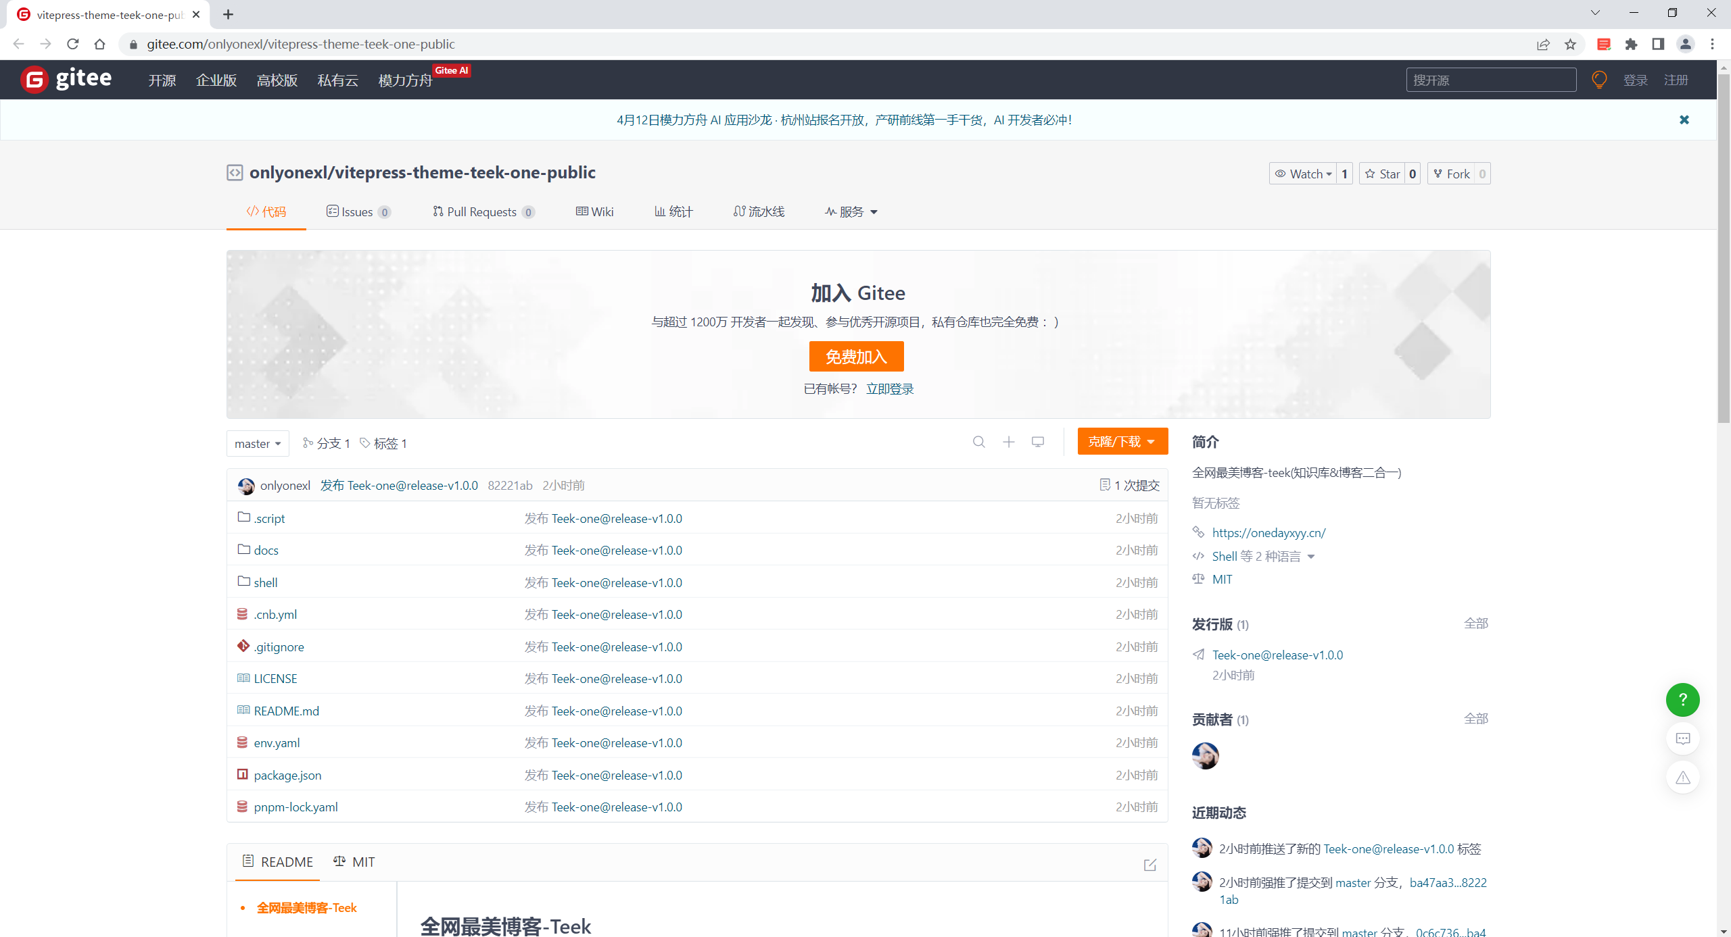Click the search icon above file list
This screenshot has height=937, width=1731.
(978, 442)
